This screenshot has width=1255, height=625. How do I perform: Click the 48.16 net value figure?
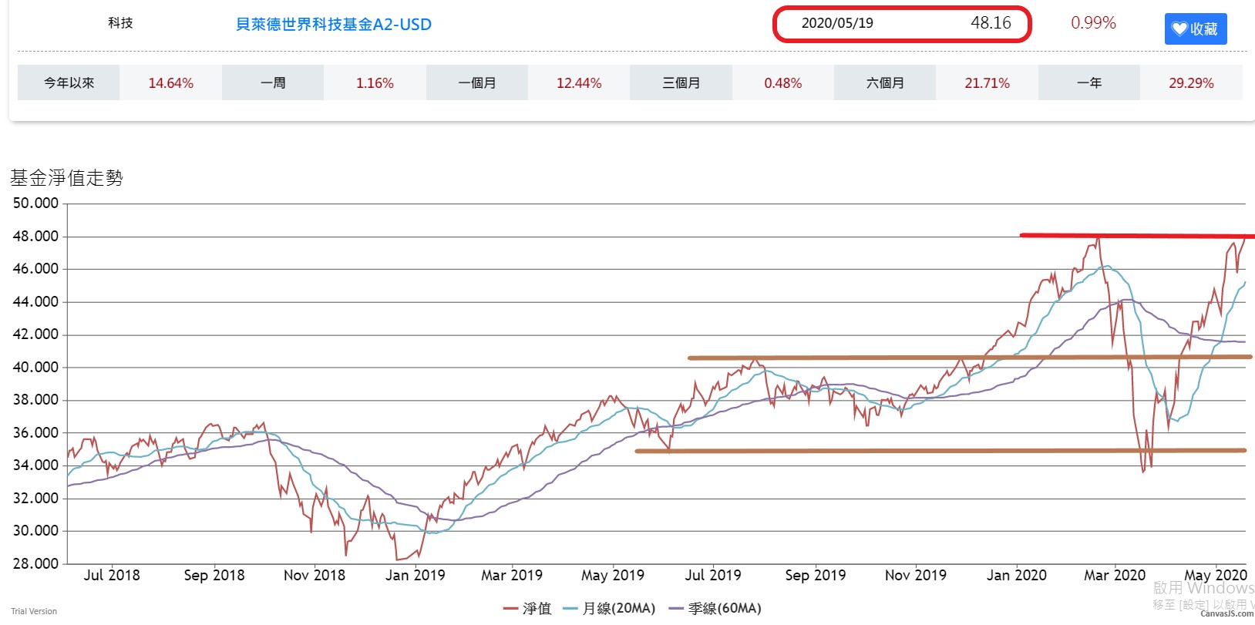pyautogui.click(x=991, y=23)
